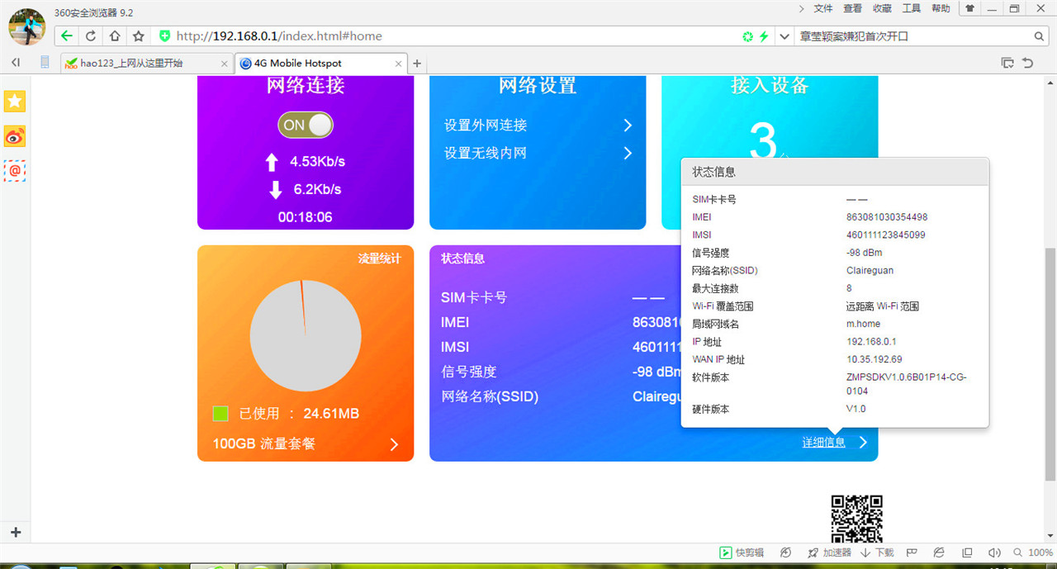Image resolution: width=1057 pixels, height=569 pixels.
Task: Open the 工具 menu
Action: click(911, 8)
